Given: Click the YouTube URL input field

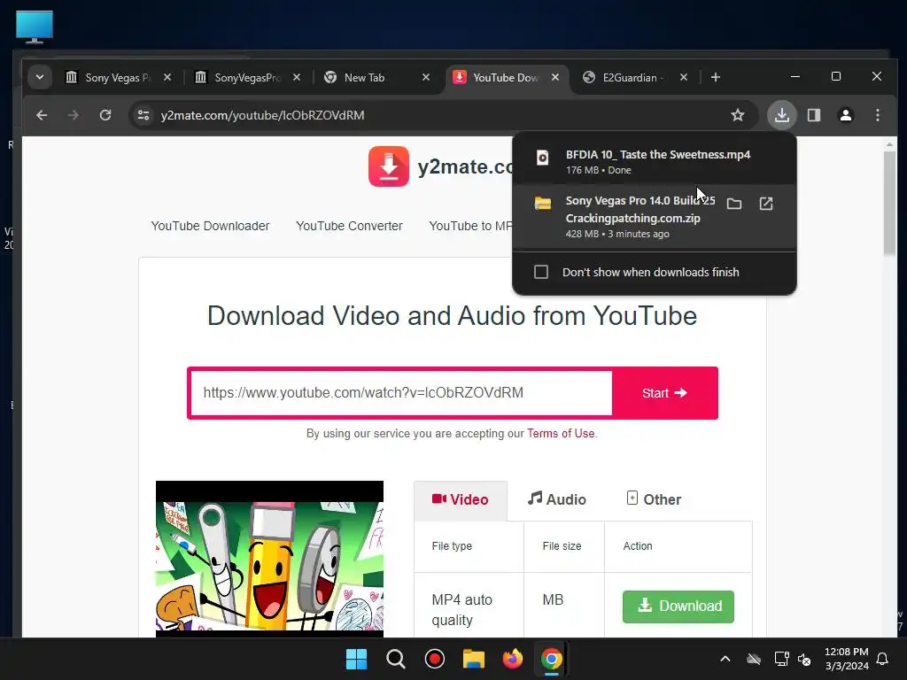Looking at the screenshot, I should 401,393.
